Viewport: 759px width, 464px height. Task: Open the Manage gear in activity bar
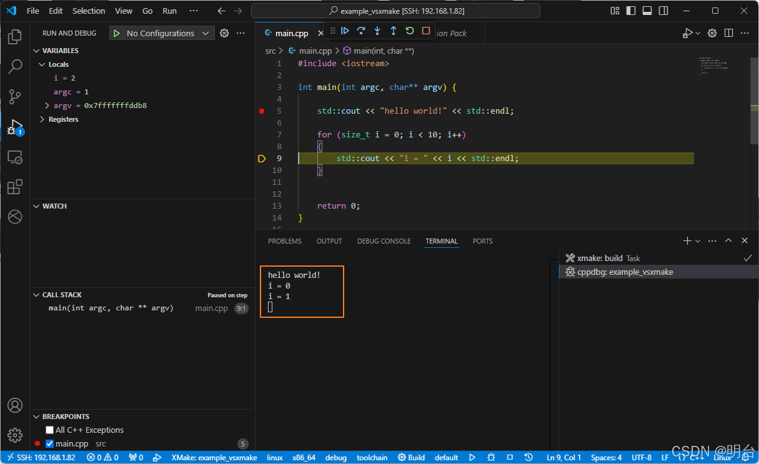(x=15, y=435)
